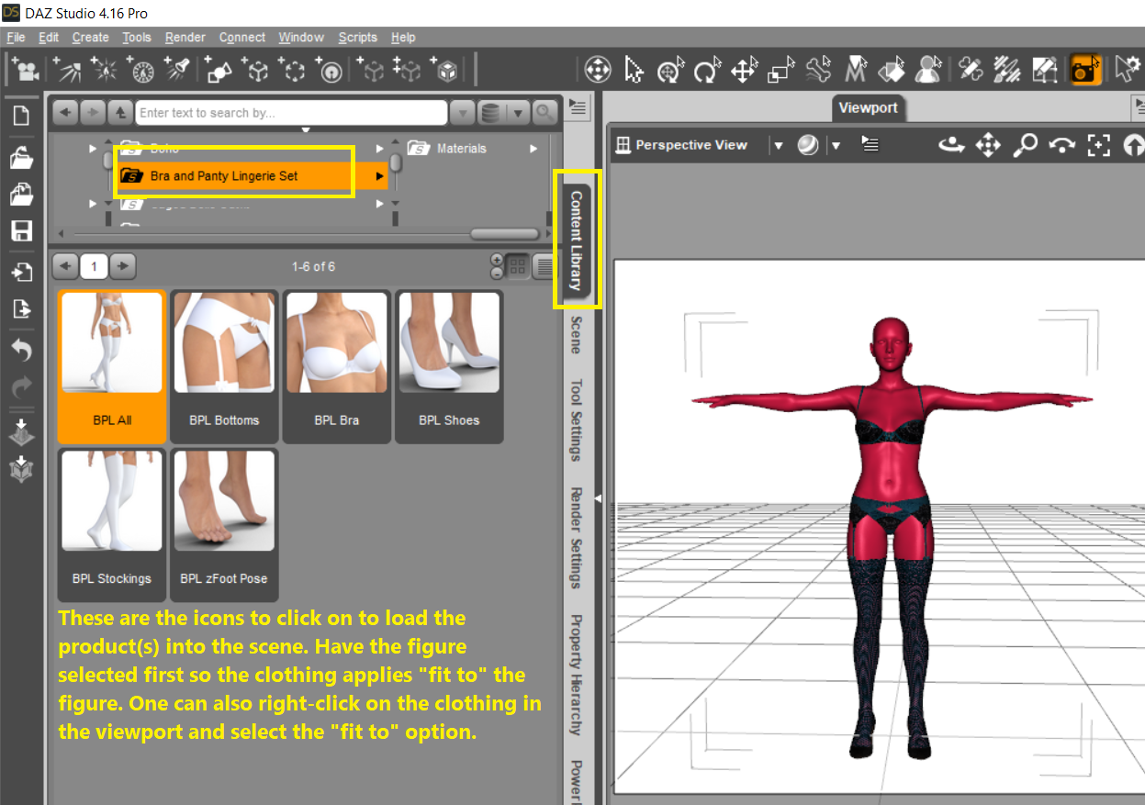
Task: Select the Node Selection arrow tool
Action: (634, 70)
